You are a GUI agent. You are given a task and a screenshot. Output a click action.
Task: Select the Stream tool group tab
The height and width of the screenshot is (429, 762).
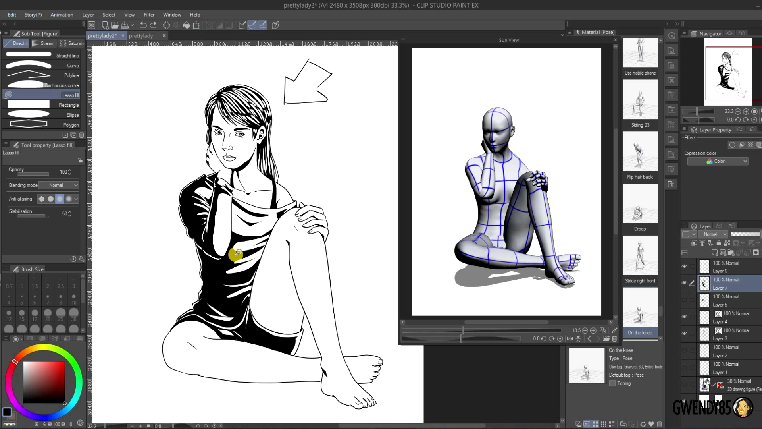(x=43, y=43)
